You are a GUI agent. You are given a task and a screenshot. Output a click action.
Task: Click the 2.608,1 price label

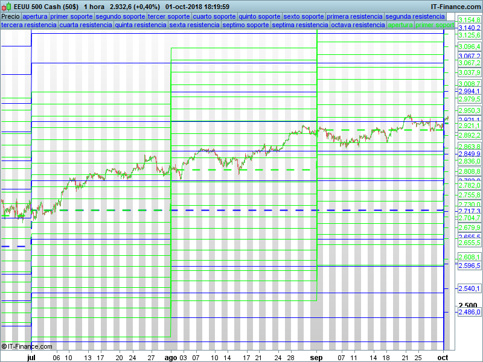coord(469,257)
